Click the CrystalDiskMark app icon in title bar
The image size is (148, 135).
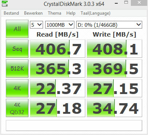coord(5,3)
